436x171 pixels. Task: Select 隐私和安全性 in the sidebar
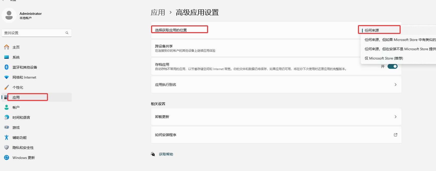(x=23, y=148)
